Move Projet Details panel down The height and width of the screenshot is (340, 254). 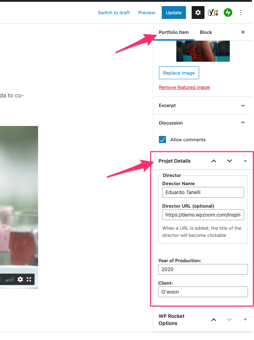coord(229,161)
